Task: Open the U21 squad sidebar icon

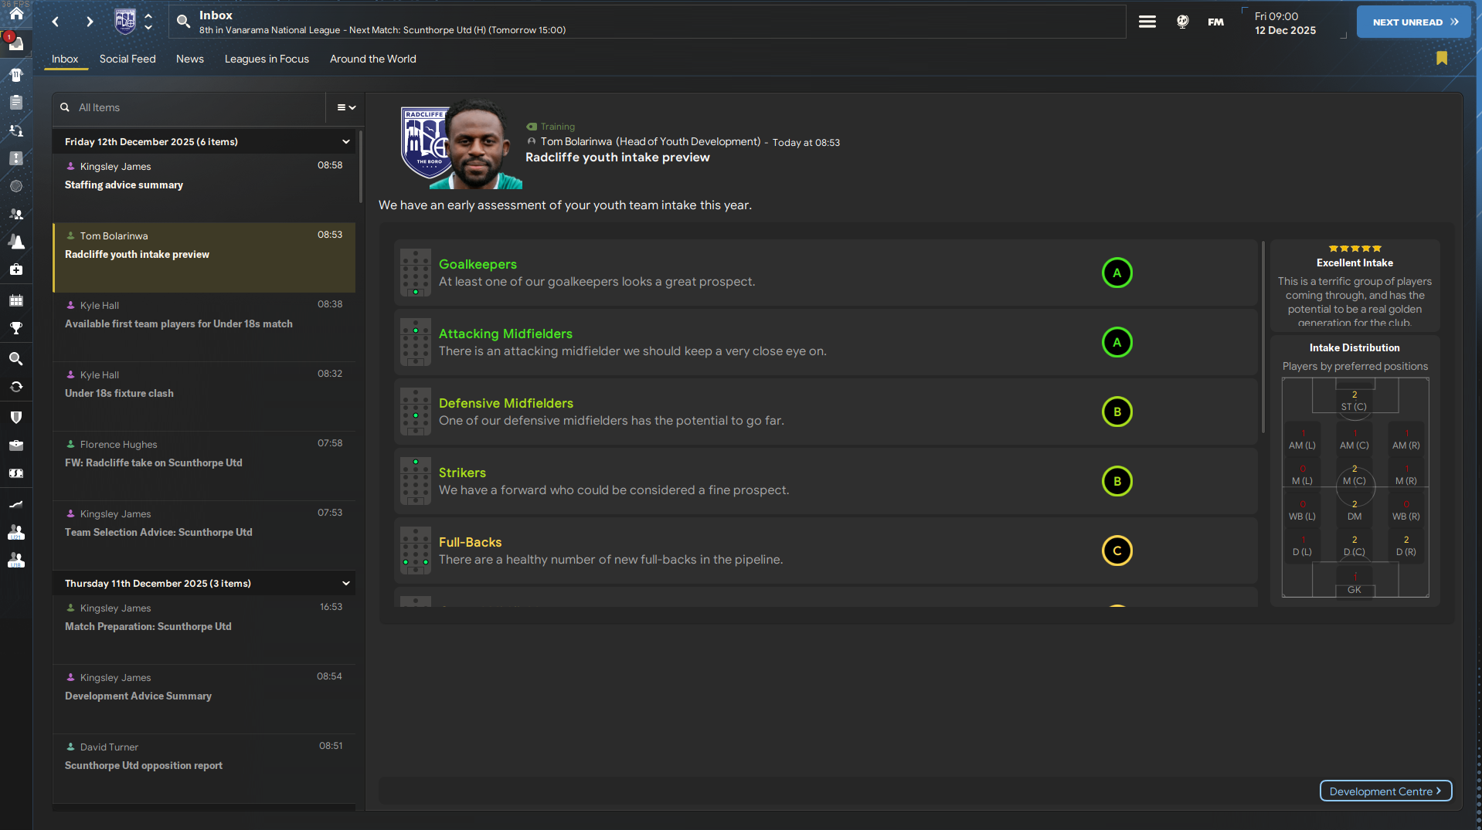Action: click(x=16, y=532)
